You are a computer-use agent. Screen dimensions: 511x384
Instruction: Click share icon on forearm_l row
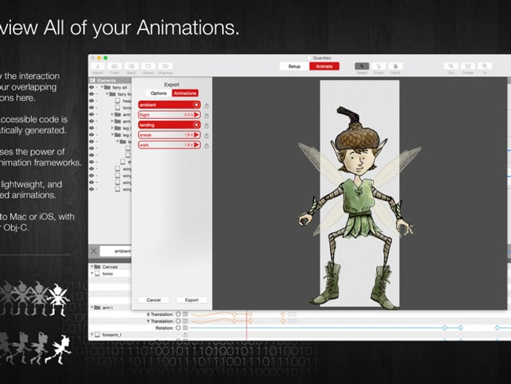[x=185, y=335]
